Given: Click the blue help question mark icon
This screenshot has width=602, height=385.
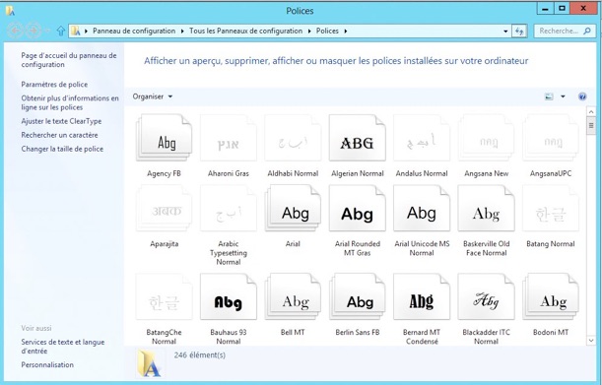Looking at the screenshot, I should coord(582,96).
